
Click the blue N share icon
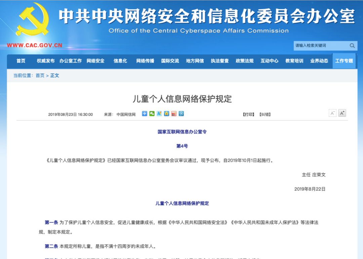click(x=159, y=114)
